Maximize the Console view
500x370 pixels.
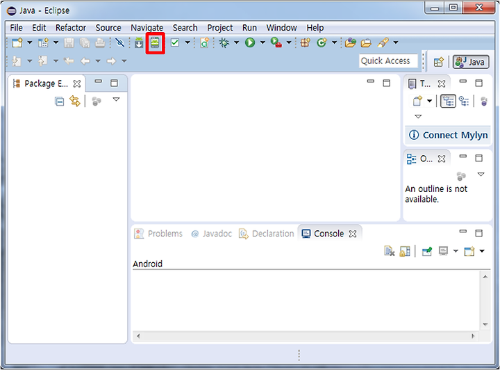click(x=478, y=234)
